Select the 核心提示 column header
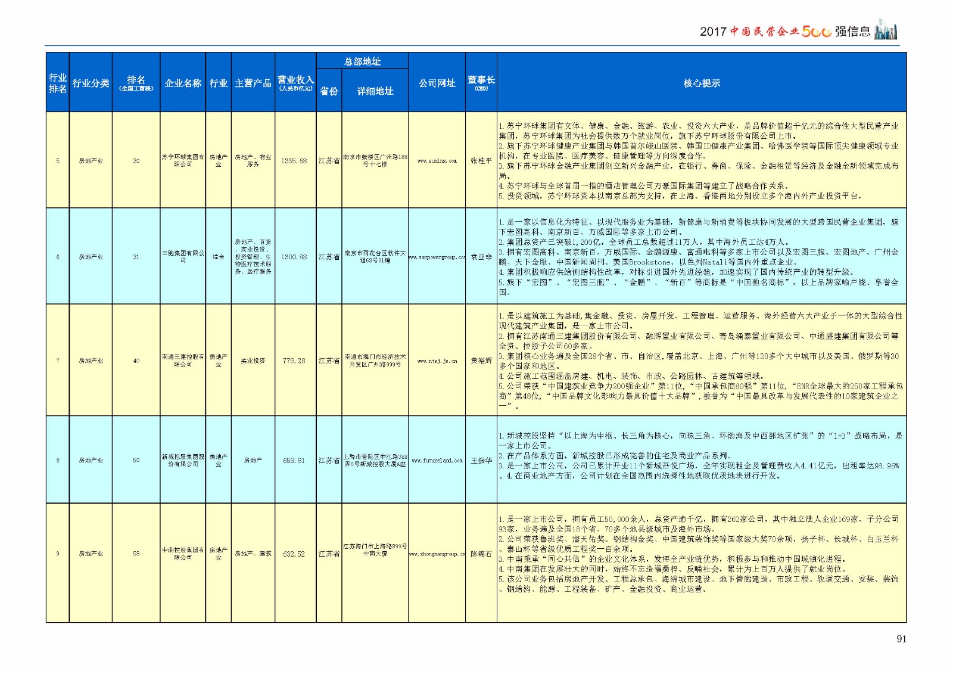 coord(702,83)
